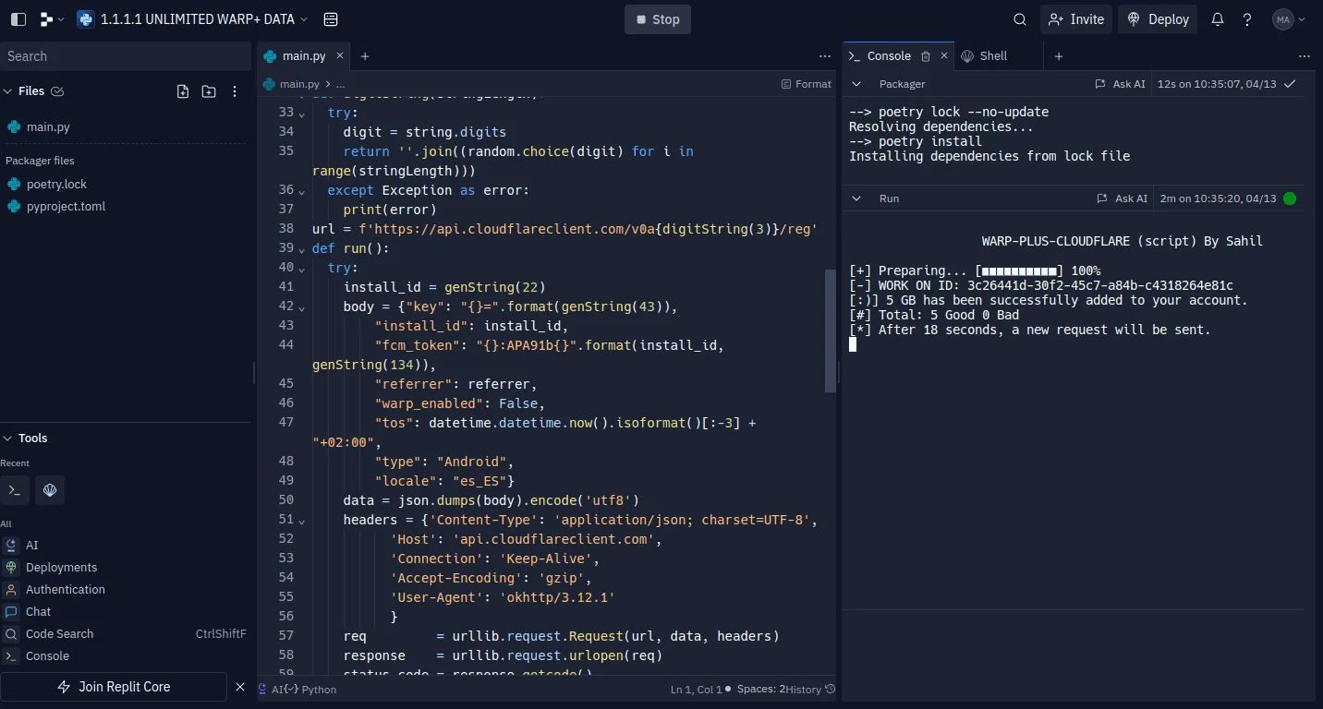Open main.py in the file tree
Screen dimensions: 1323x709
tap(126, 127)
